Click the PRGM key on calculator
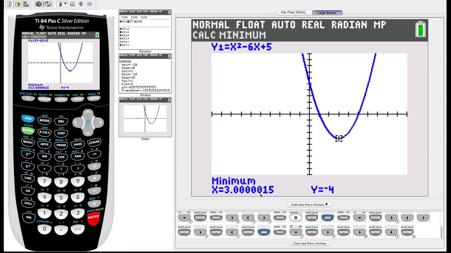 click(x=61, y=145)
